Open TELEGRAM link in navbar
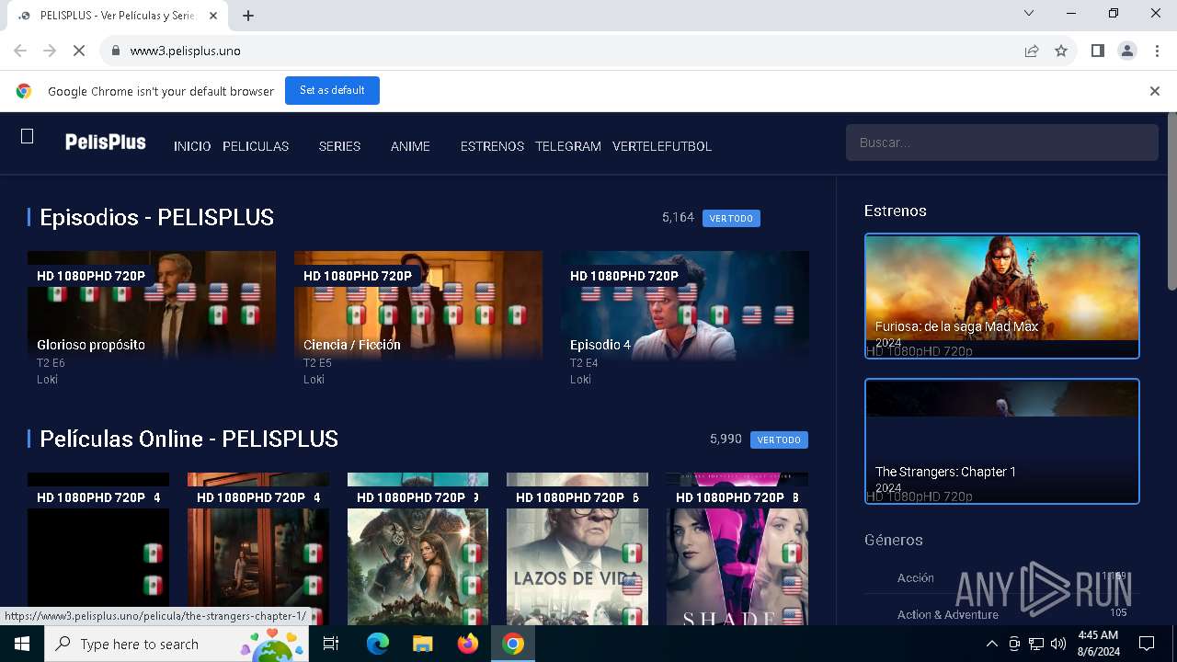 coord(568,146)
